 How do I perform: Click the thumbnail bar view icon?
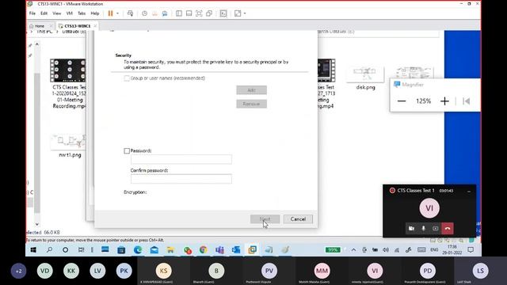[x=189, y=13]
